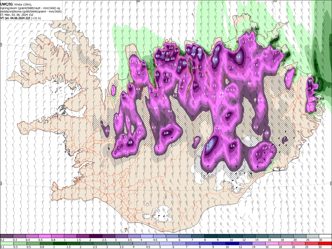Screen dimensions: 332x249
Task: Click the 64N latitude label on right edge
Action: pos(331,183)
